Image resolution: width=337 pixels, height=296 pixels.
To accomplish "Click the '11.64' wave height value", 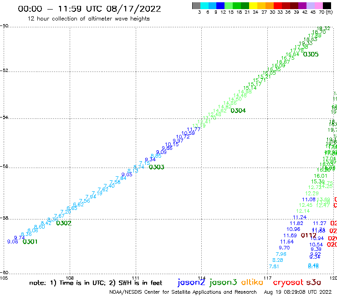I will click(287, 242).
